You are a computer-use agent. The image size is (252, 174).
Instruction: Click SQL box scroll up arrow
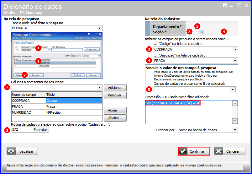click(235, 103)
